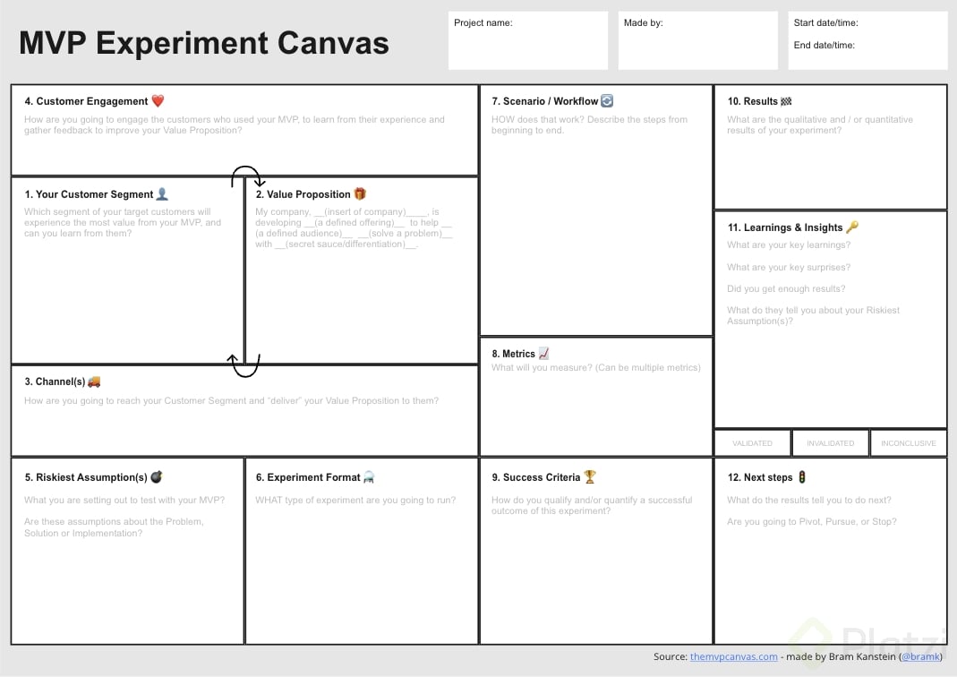Click the @bramk author link
This screenshot has height=677, width=957.
(919, 656)
